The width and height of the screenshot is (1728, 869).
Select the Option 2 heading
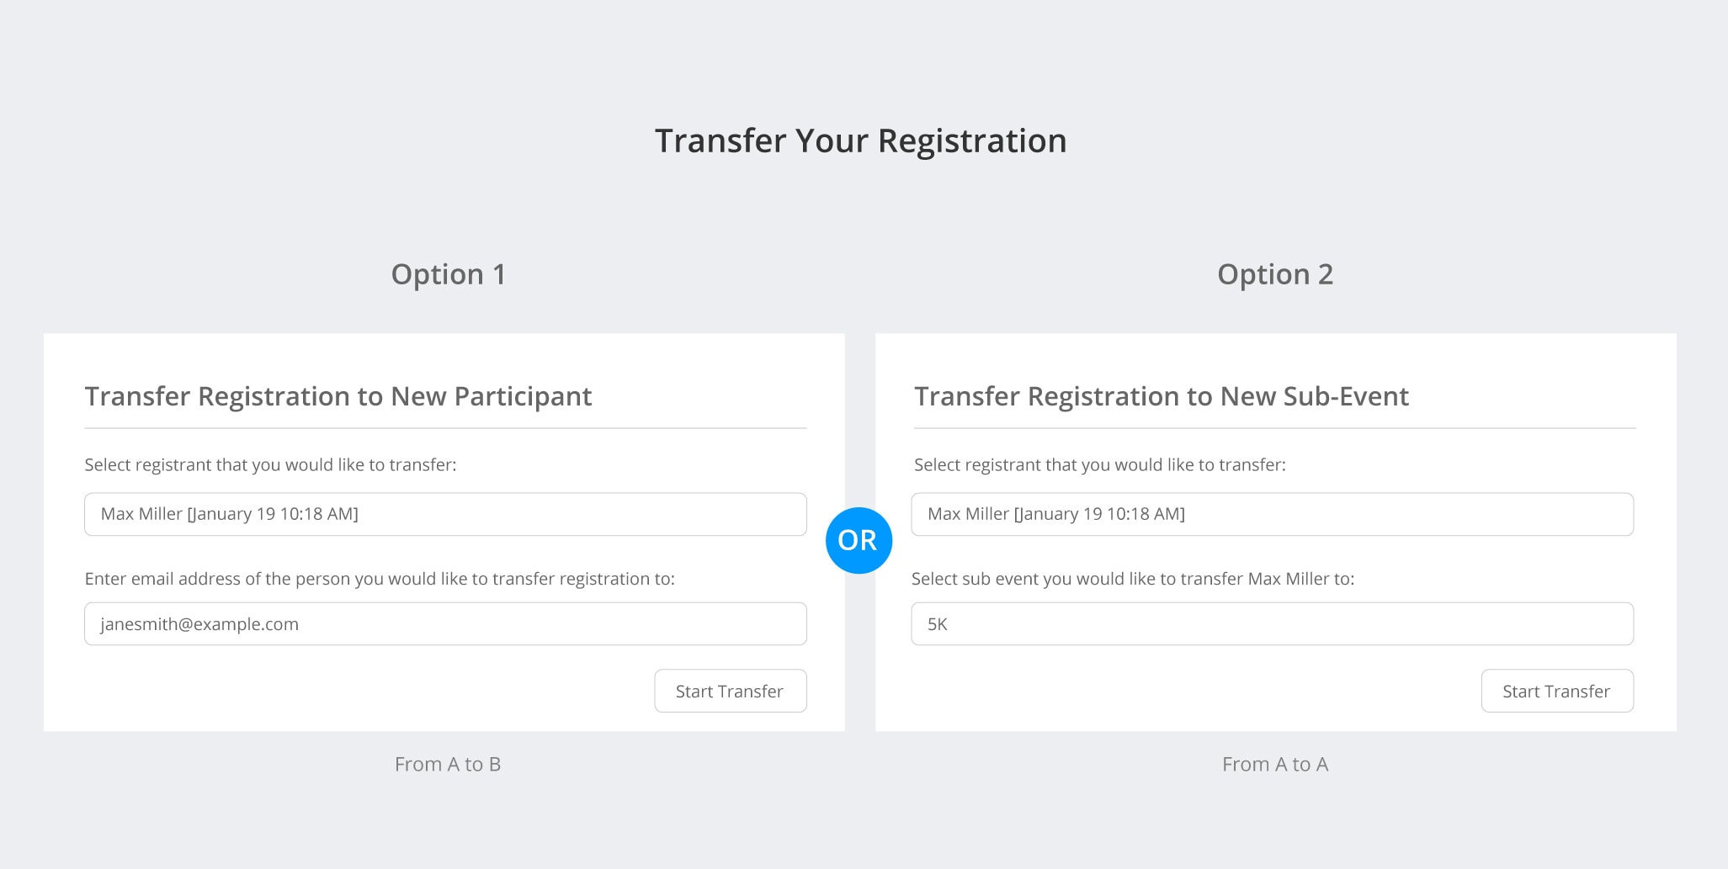click(x=1275, y=274)
